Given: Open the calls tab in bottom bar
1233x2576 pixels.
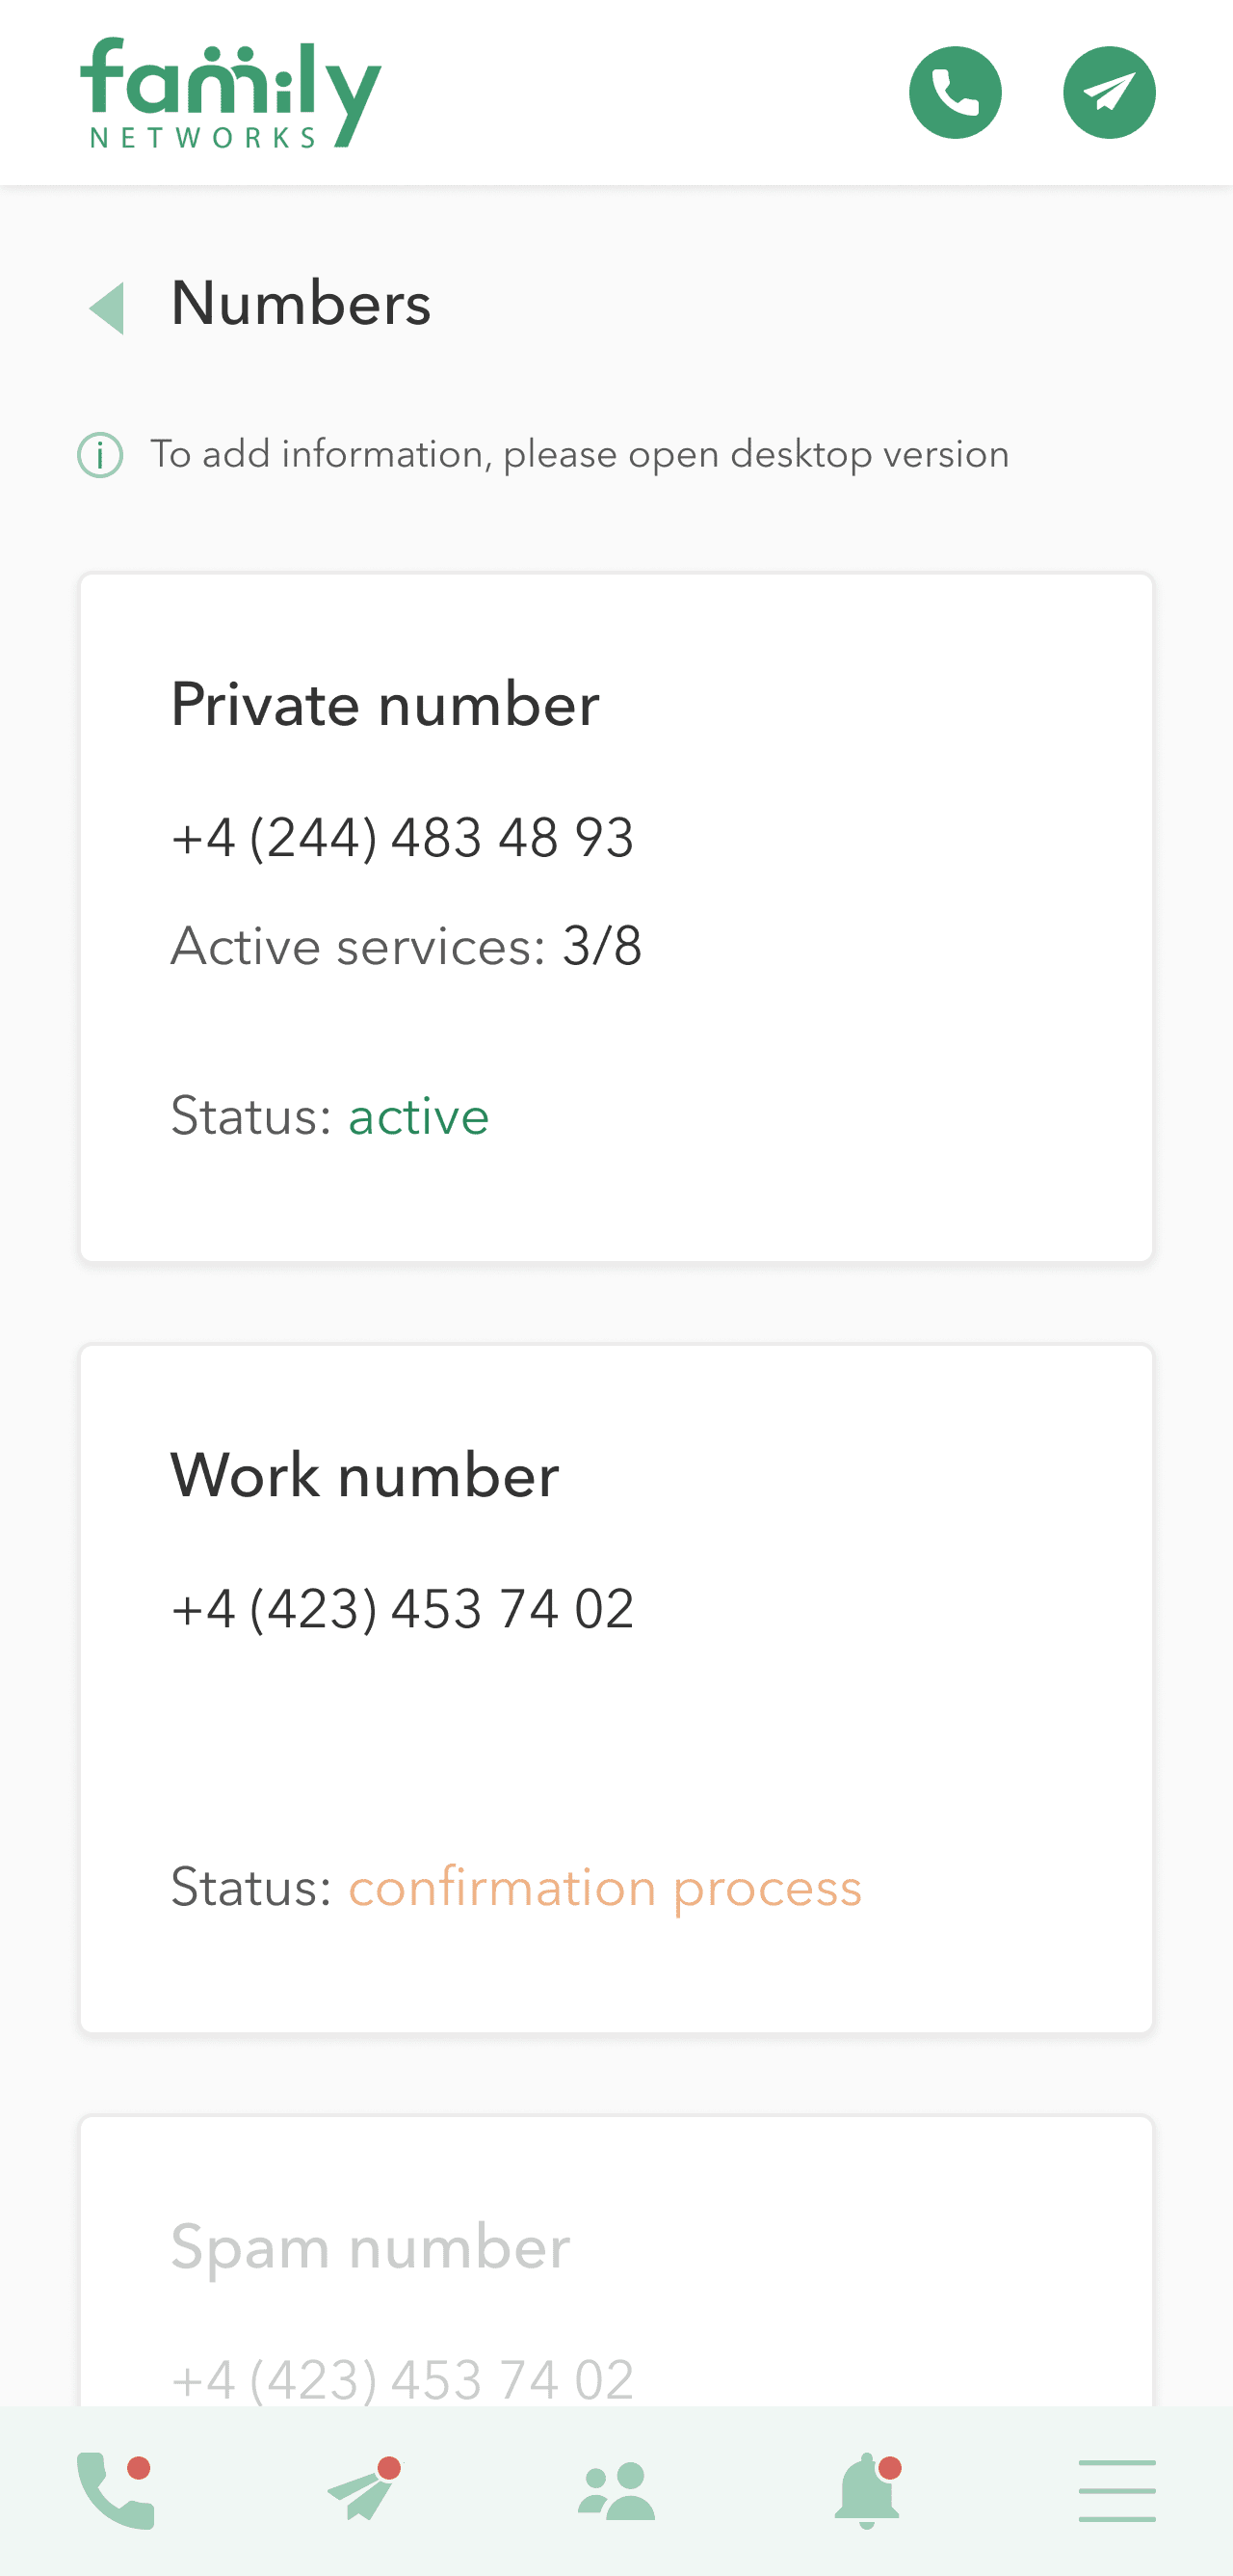Looking at the screenshot, I should pyautogui.click(x=115, y=2490).
